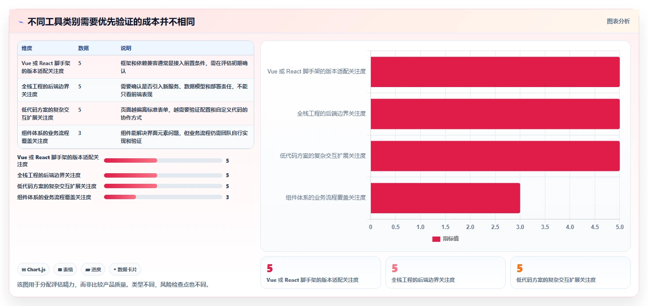This screenshot has height=306, width=648.
Task: Click table cell '低代码方案的复杂交互扩展关注度'
Action: pyautogui.click(x=45, y=113)
